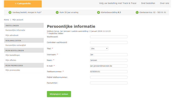Click the green arrow experience icon

(57, 12)
